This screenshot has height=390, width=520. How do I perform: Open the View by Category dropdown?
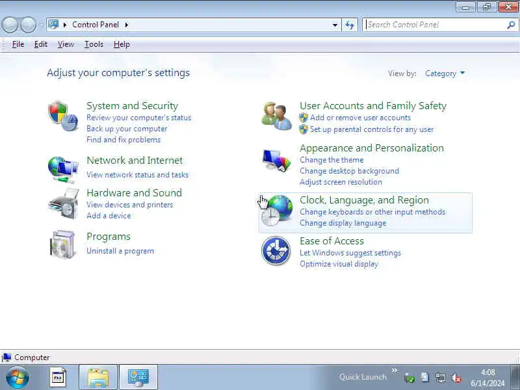[445, 73]
